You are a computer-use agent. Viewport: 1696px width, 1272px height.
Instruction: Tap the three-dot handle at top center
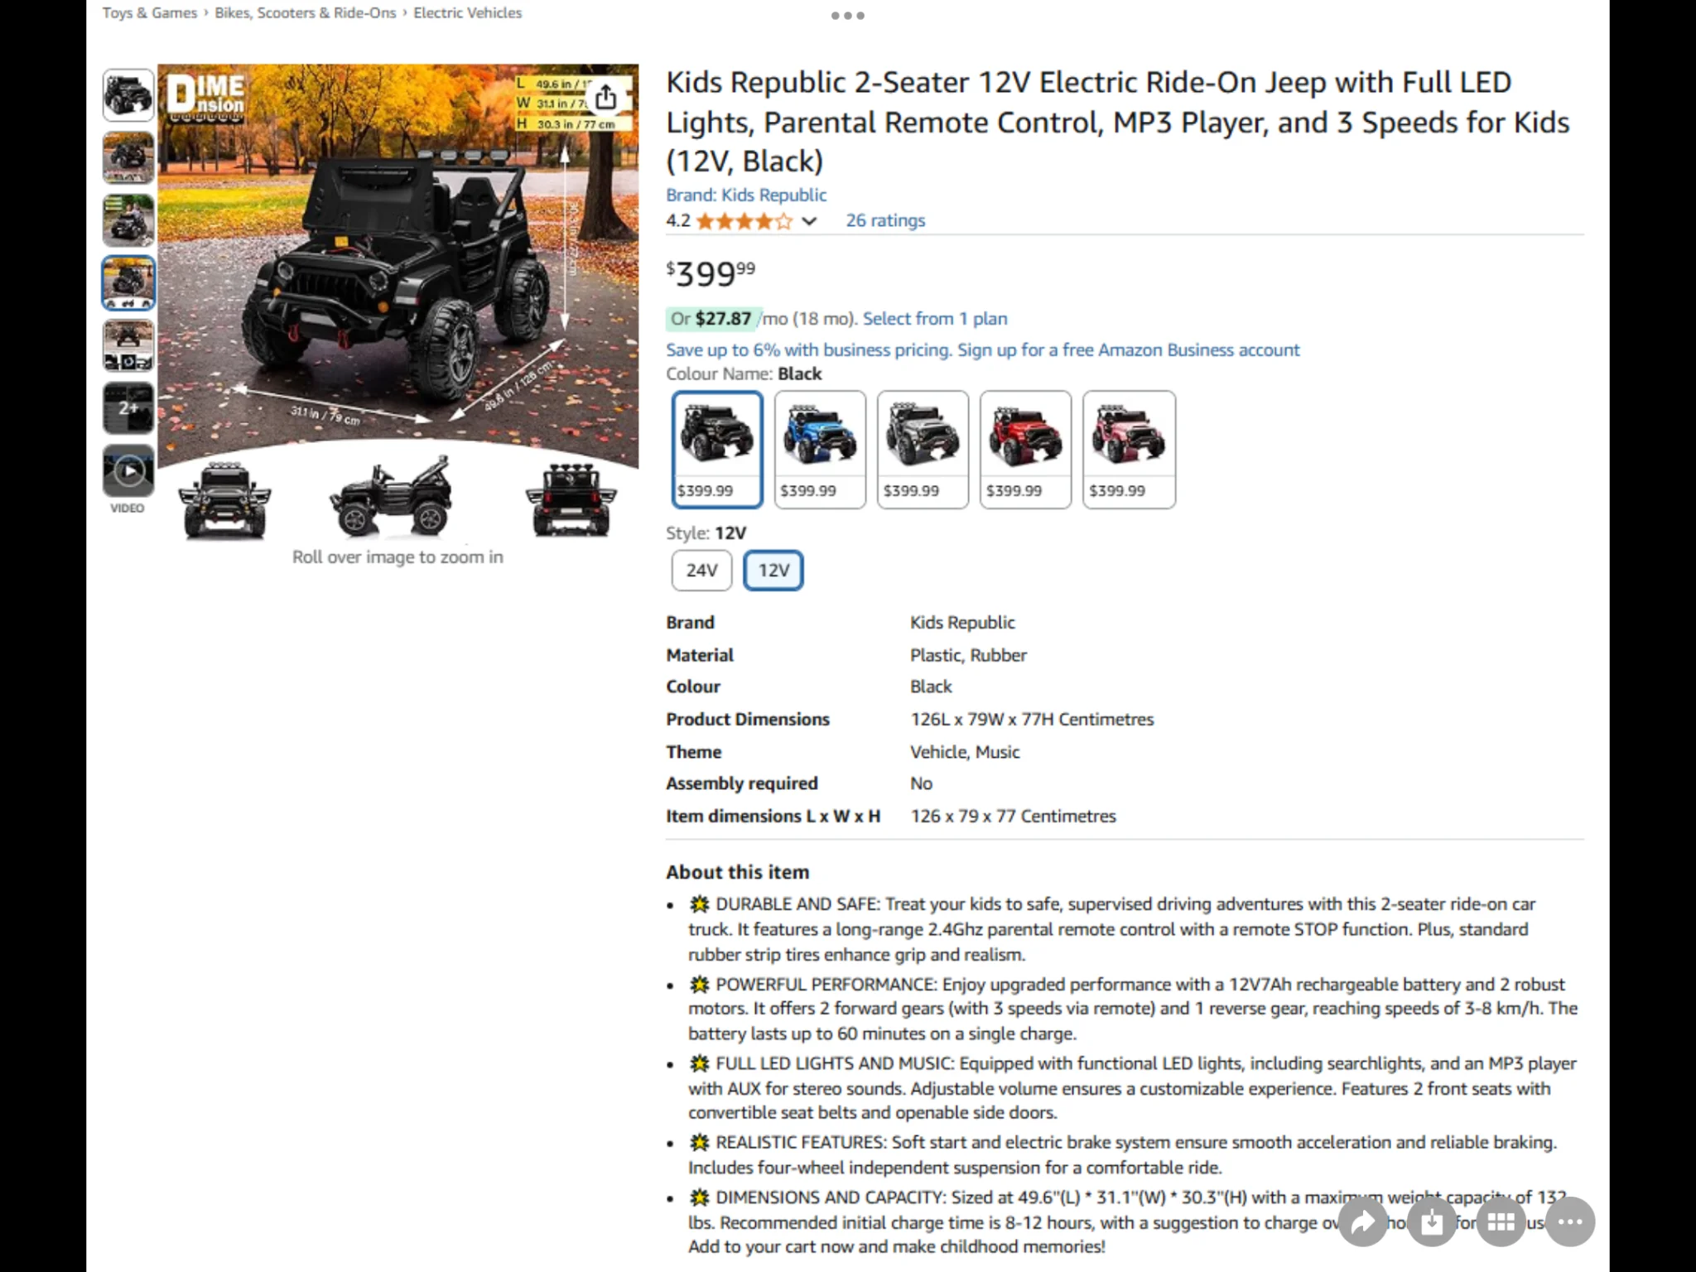tap(848, 16)
